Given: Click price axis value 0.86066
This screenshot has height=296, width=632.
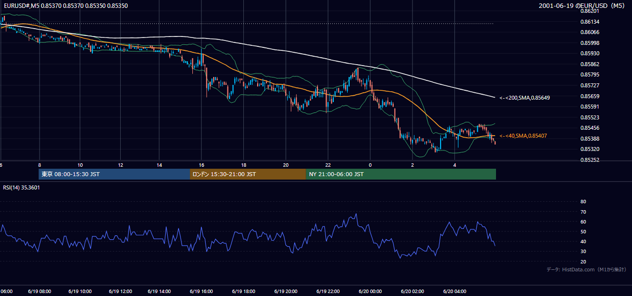Looking at the screenshot, I should (x=589, y=32).
